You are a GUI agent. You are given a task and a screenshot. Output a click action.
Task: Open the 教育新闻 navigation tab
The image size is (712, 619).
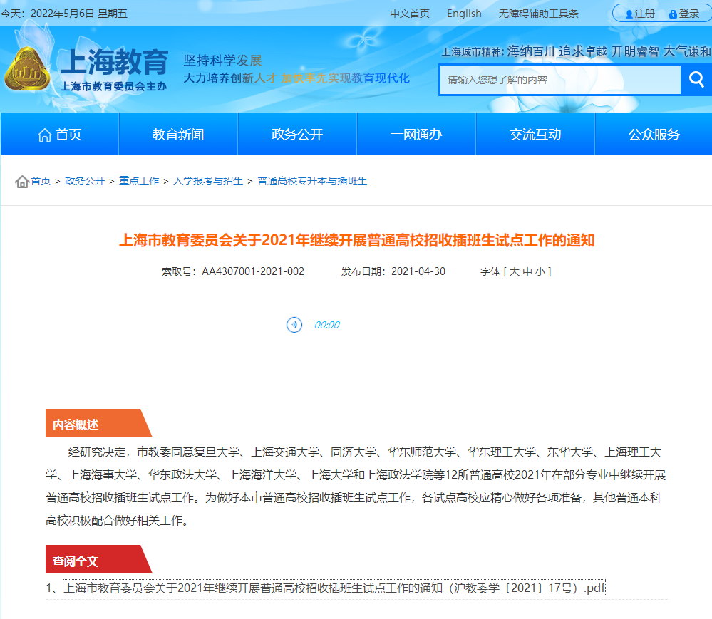point(178,135)
